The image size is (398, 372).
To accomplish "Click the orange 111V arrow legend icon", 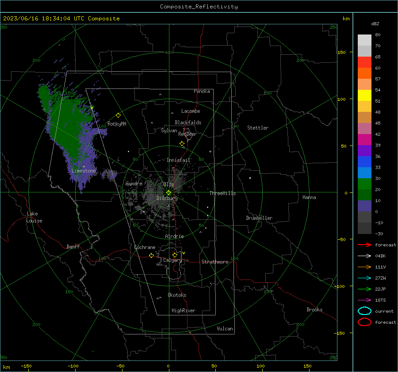I will (x=364, y=267).
